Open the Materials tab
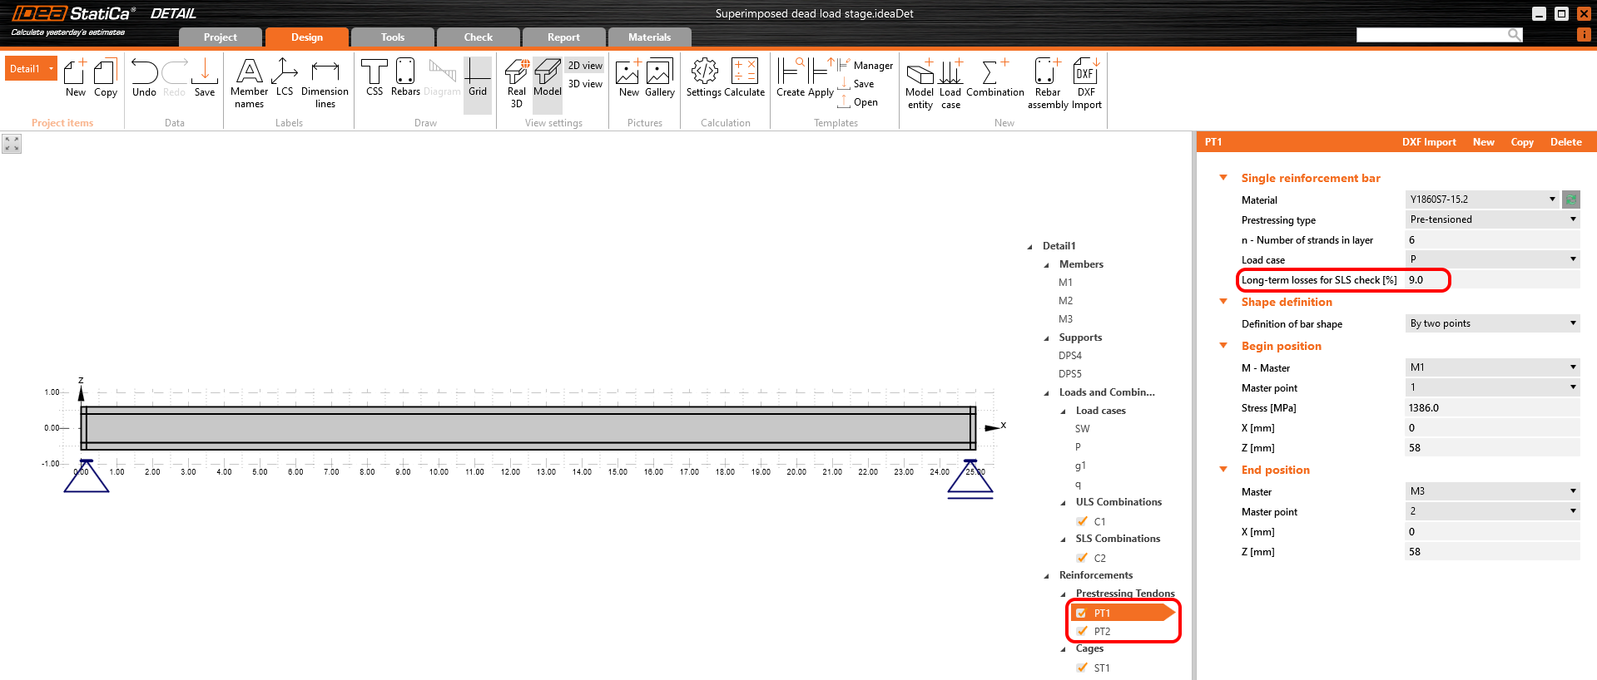Image resolution: width=1597 pixels, height=680 pixels. pyautogui.click(x=649, y=37)
